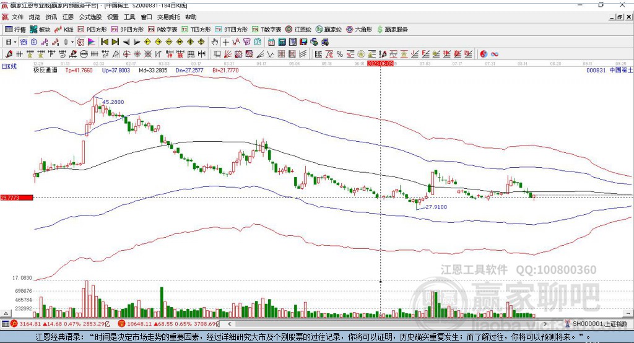Toggle the 权 price-adjustment button

(80, 42)
